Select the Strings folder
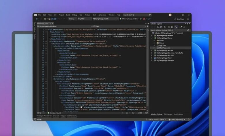The height and width of the screenshot is (136, 225). (x=162, y=43)
